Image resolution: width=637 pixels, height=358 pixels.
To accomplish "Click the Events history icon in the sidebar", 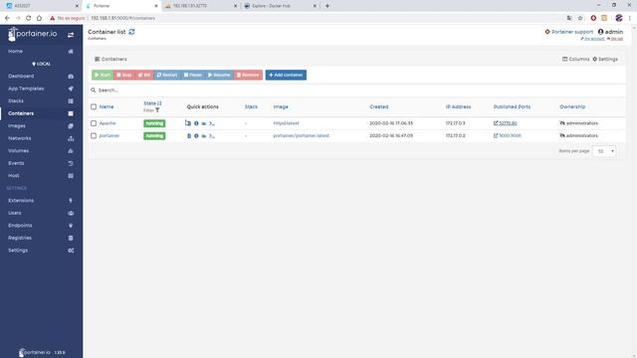I will point(71,163).
